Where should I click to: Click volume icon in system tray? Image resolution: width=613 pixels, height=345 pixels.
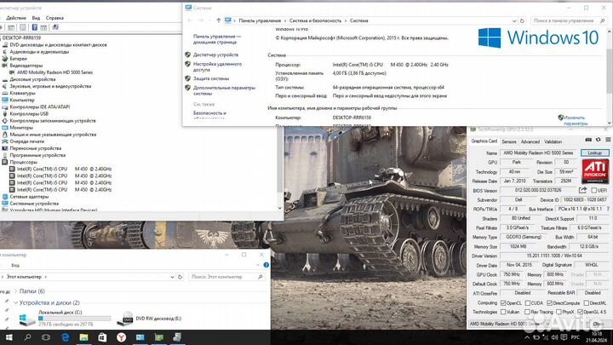[554, 337]
